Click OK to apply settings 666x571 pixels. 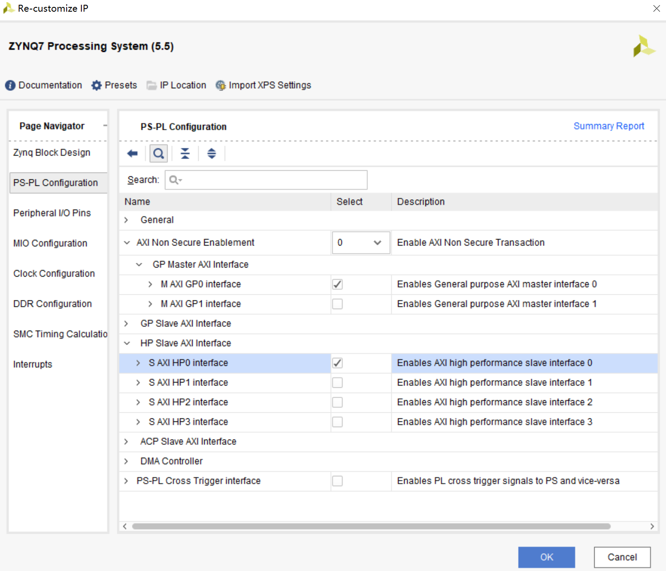pos(547,557)
